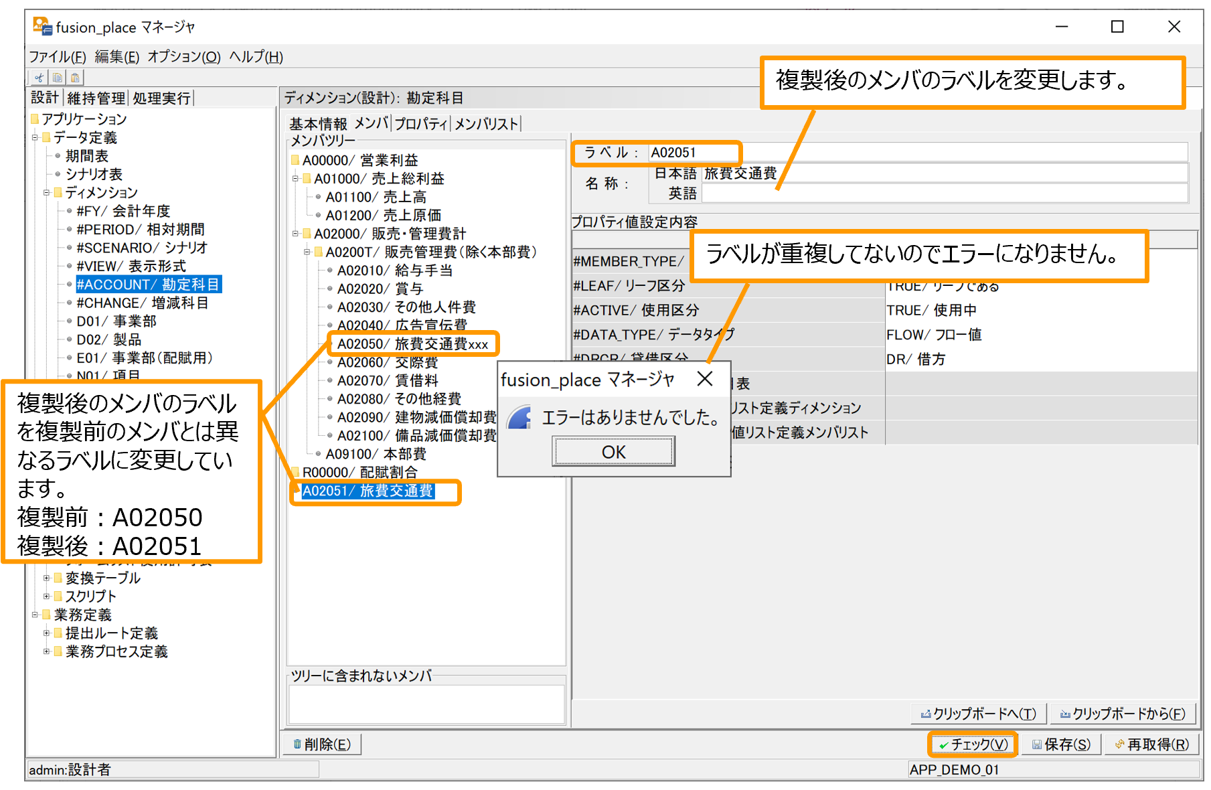This screenshot has width=1211, height=790.
Task: Click the 再取得(R) button
Action: [1151, 744]
